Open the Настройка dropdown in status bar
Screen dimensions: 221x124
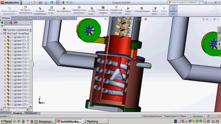(x=199, y=116)
